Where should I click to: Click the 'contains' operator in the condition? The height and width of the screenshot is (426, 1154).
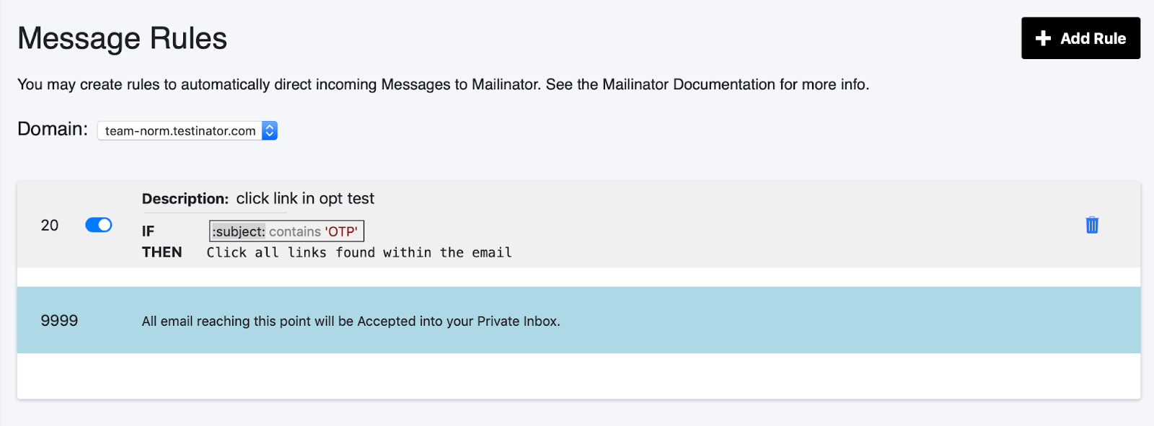tap(295, 231)
